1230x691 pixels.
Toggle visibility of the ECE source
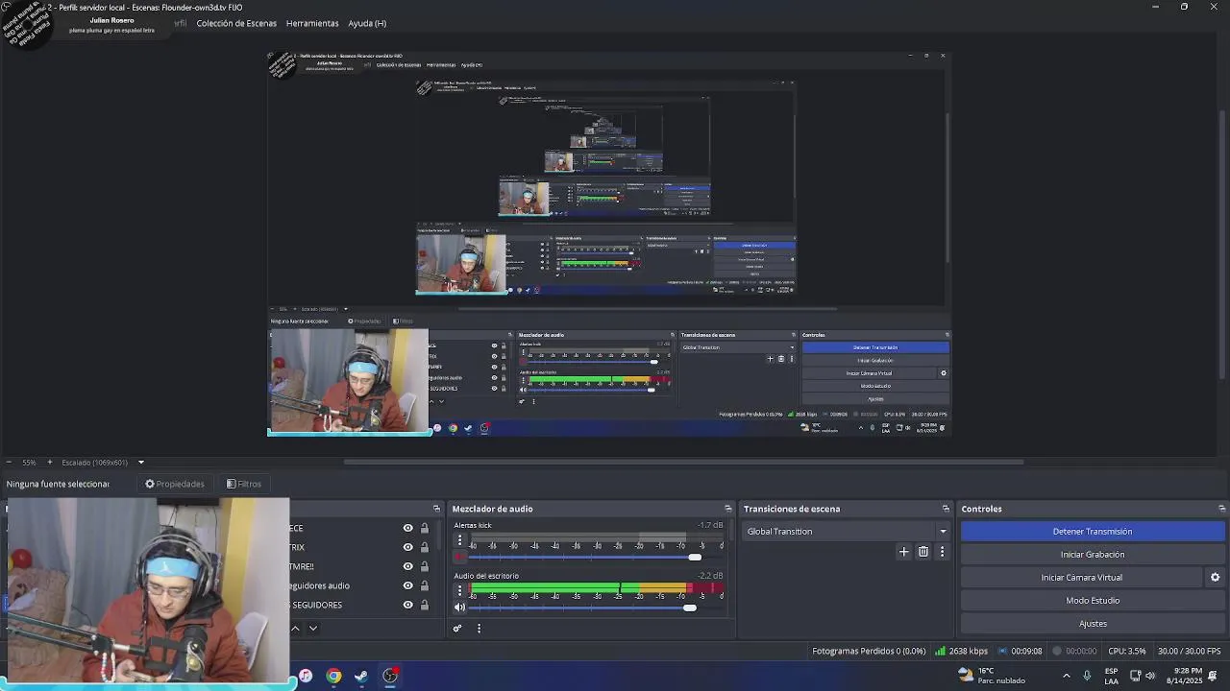coord(407,528)
